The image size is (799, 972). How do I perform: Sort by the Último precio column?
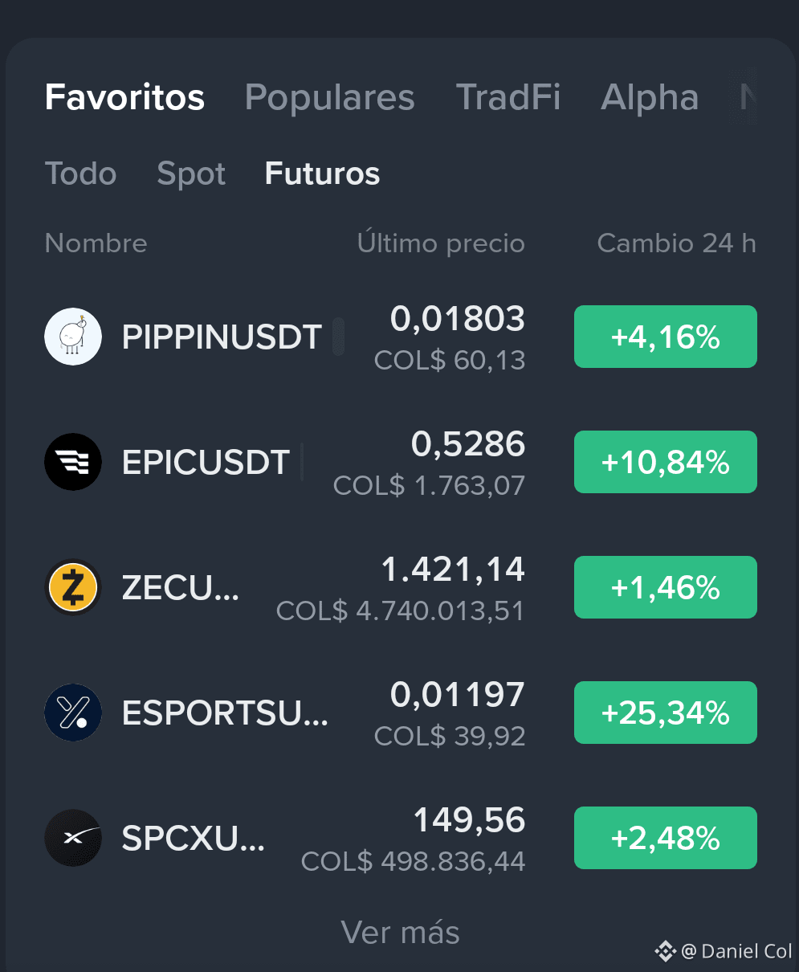click(x=441, y=243)
